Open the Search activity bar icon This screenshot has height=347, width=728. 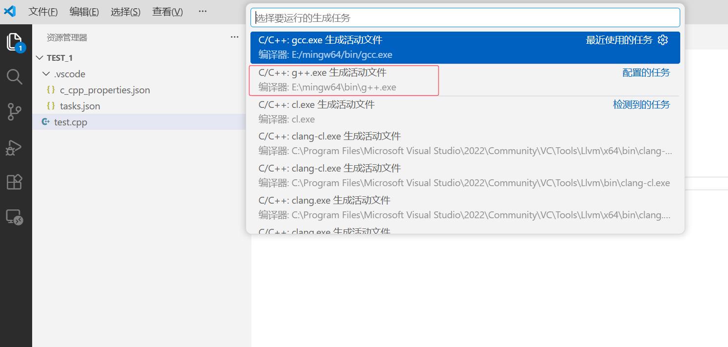tap(15, 77)
